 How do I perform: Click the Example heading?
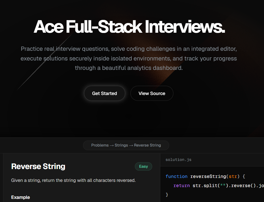click(x=20, y=197)
